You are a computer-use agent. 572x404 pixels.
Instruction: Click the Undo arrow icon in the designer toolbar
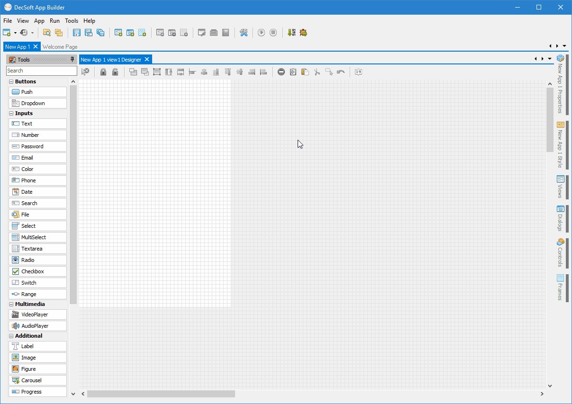(341, 72)
